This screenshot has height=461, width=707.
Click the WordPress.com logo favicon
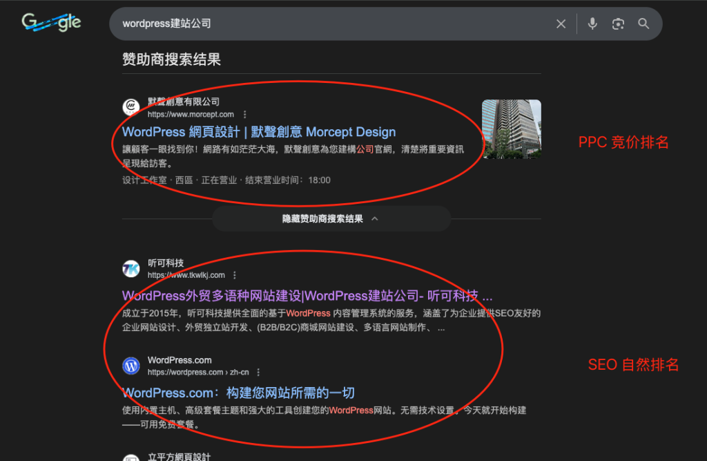coord(131,366)
